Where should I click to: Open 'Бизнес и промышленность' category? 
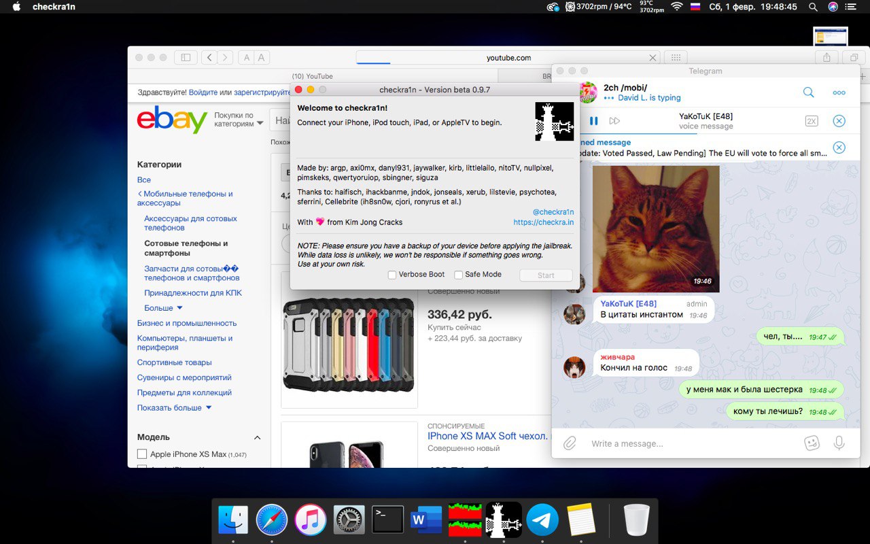coord(187,323)
